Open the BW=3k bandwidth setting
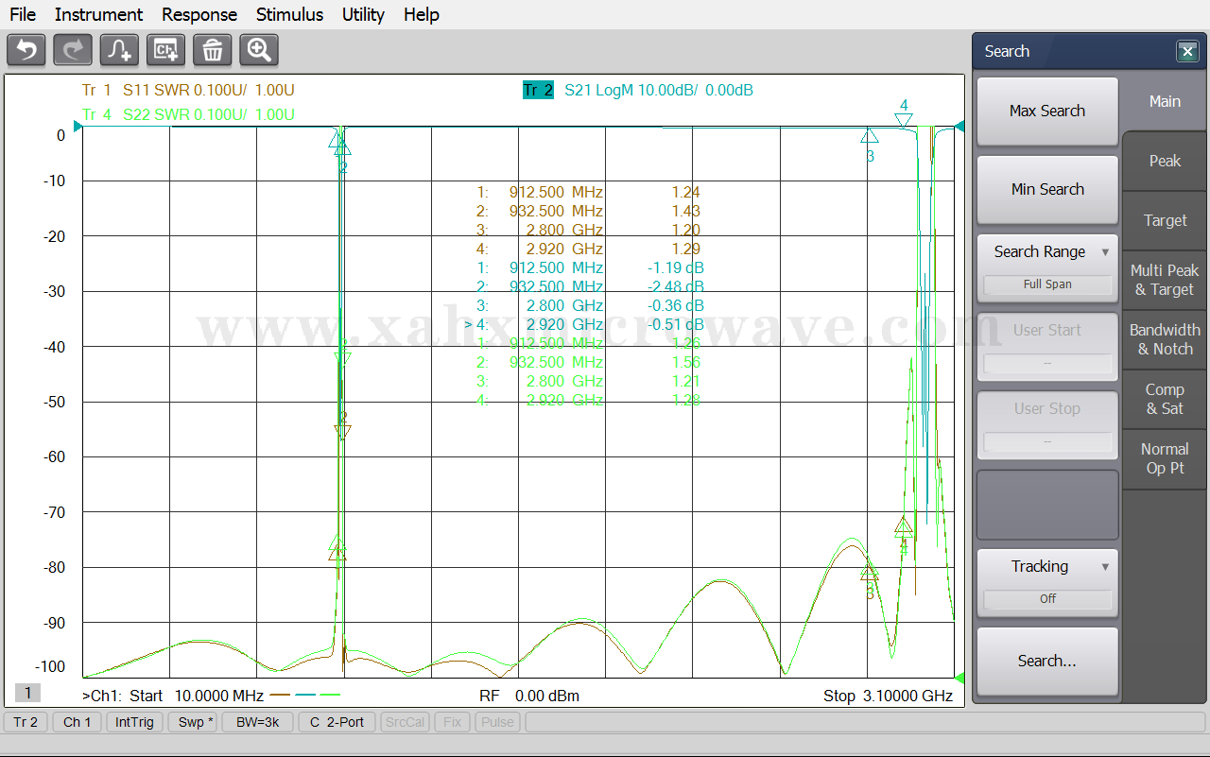 pyautogui.click(x=257, y=722)
